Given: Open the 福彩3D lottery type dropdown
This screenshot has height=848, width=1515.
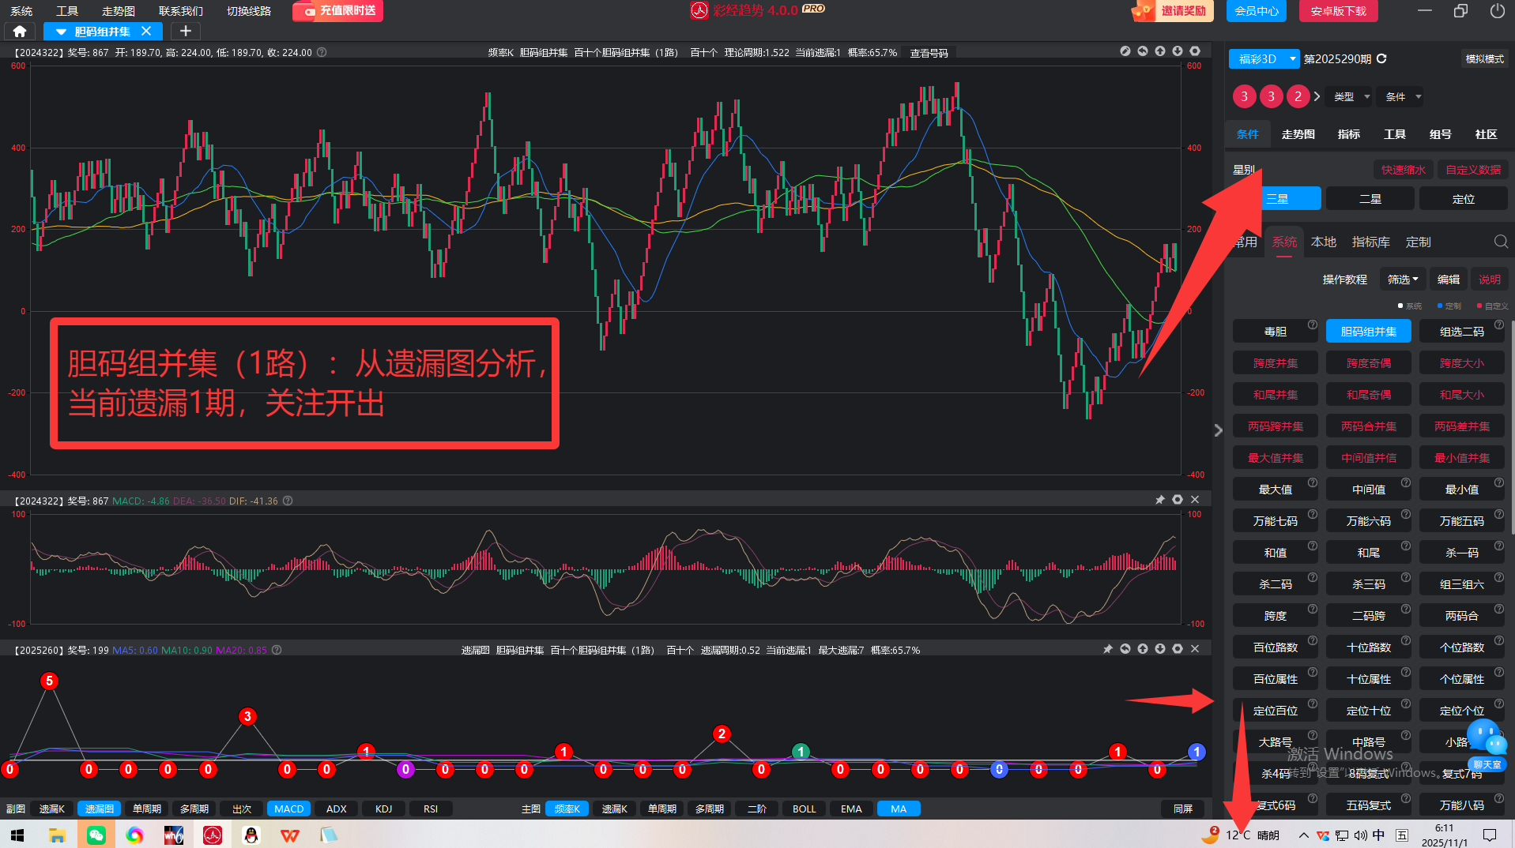Looking at the screenshot, I should coord(1264,58).
